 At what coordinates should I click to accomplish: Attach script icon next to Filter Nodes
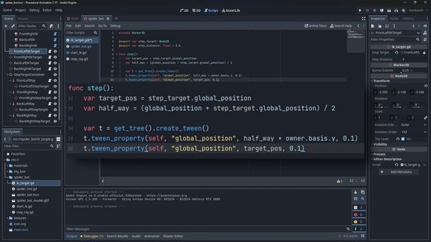[51, 26]
